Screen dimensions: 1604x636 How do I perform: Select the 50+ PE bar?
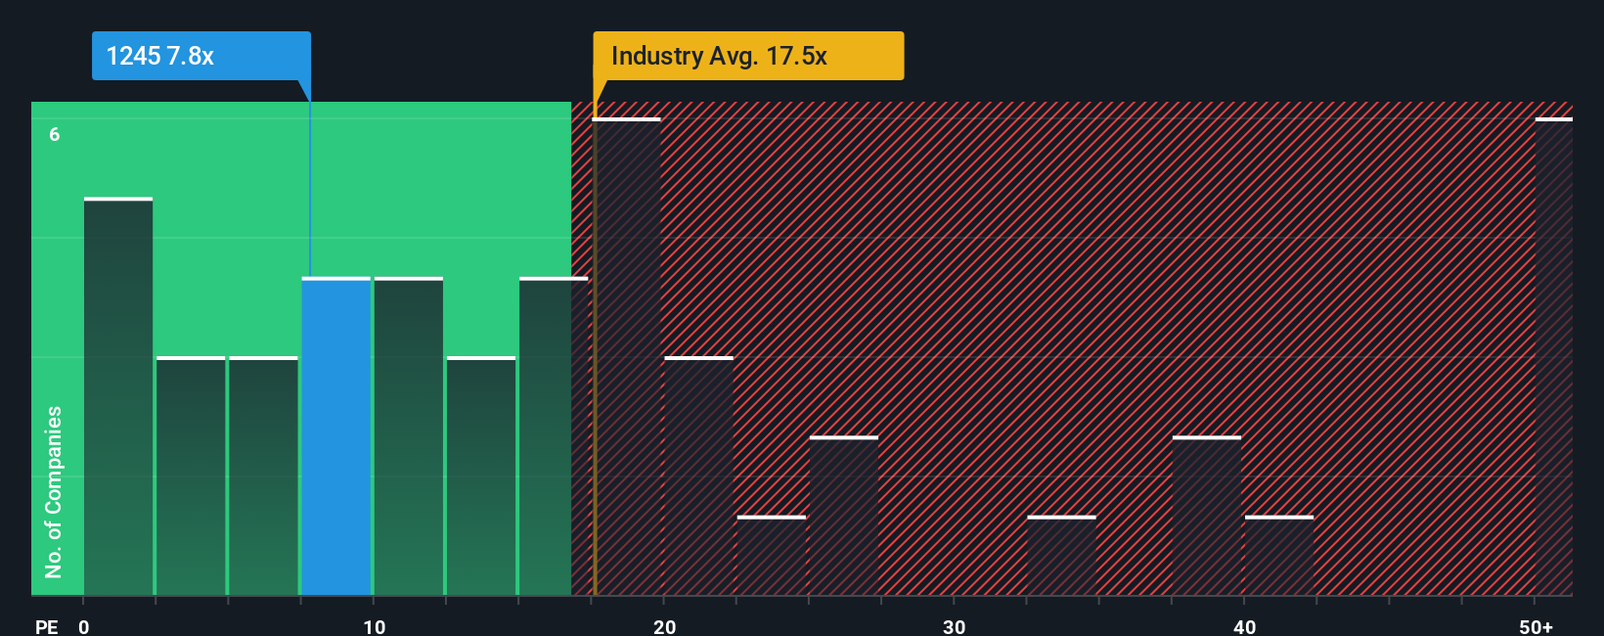pos(1554,356)
